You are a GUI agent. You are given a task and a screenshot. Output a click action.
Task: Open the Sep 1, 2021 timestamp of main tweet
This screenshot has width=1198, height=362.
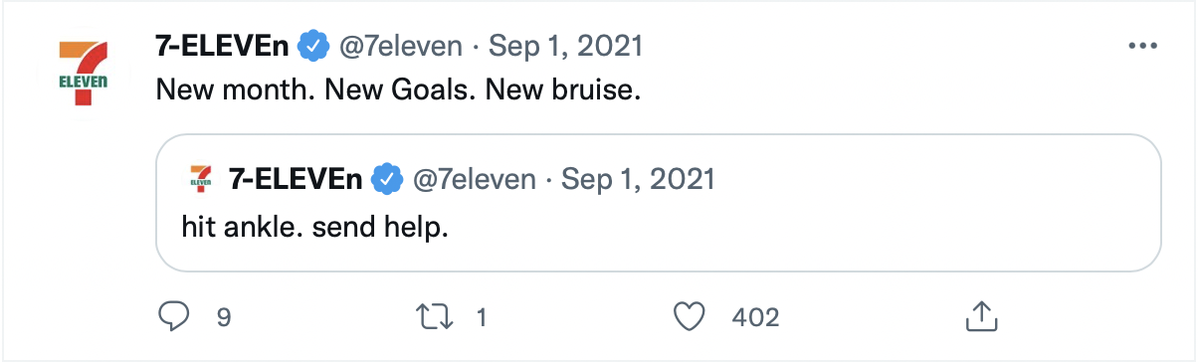click(566, 47)
